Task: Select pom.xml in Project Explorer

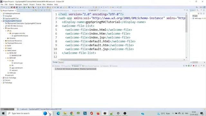Action: tap(9, 75)
